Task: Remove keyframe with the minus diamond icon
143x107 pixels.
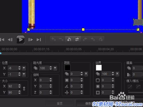Action: tap(61, 39)
